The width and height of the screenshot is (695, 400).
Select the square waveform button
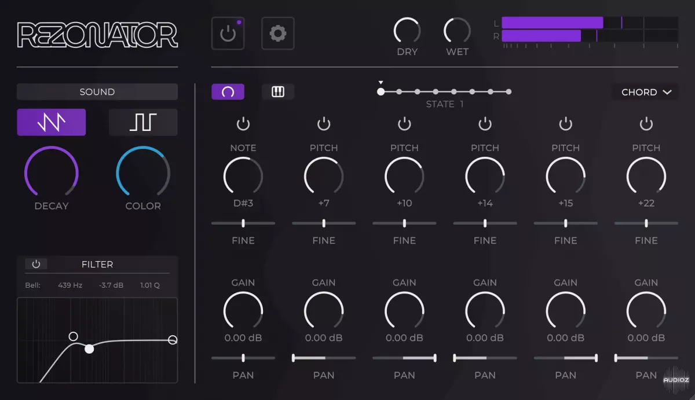pos(143,122)
